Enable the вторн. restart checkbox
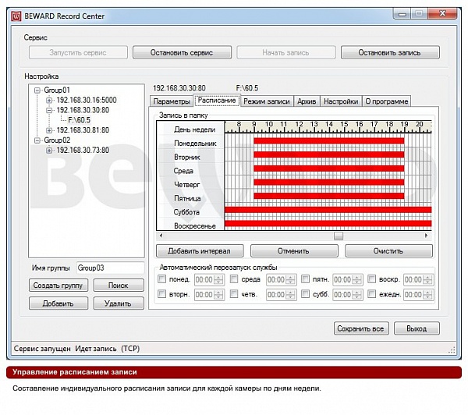 tap(161, 294)
